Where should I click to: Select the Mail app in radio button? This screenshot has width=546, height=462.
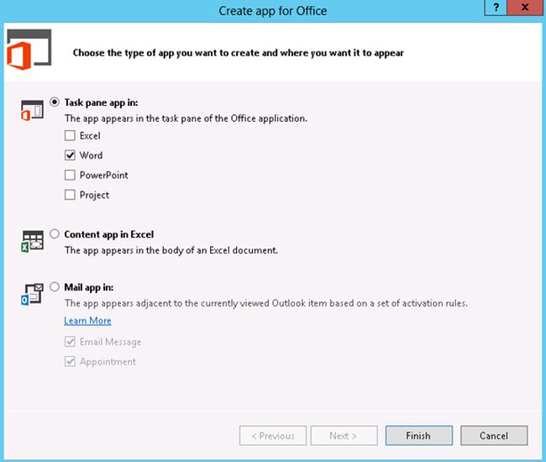(x=55, y=286)
